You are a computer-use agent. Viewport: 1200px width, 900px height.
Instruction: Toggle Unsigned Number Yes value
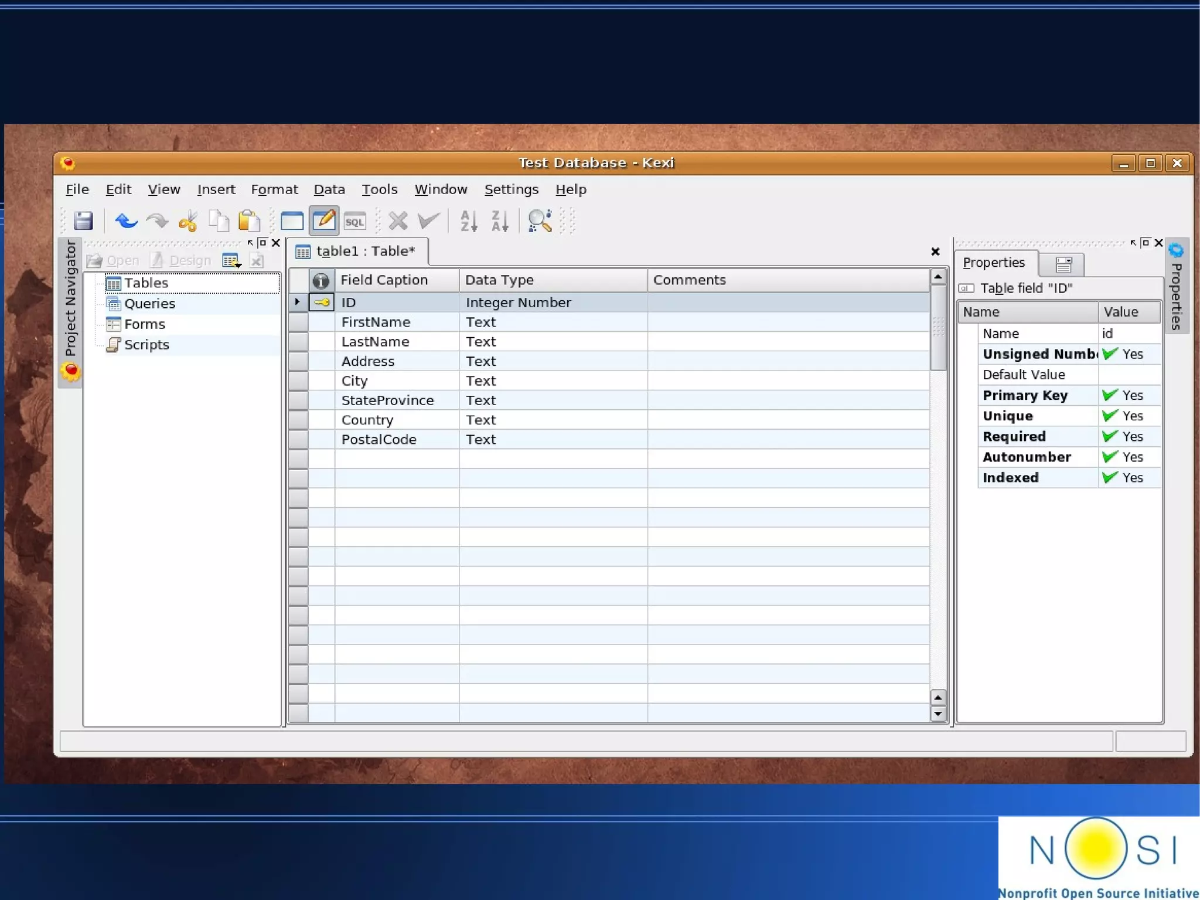(x=1129, y=354)
